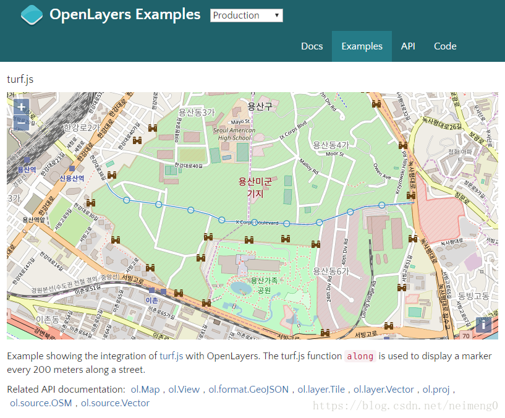The width and height of the screenshot is (505, 418).
Task: Open the Code navigation tab
Action: [445, 46]
